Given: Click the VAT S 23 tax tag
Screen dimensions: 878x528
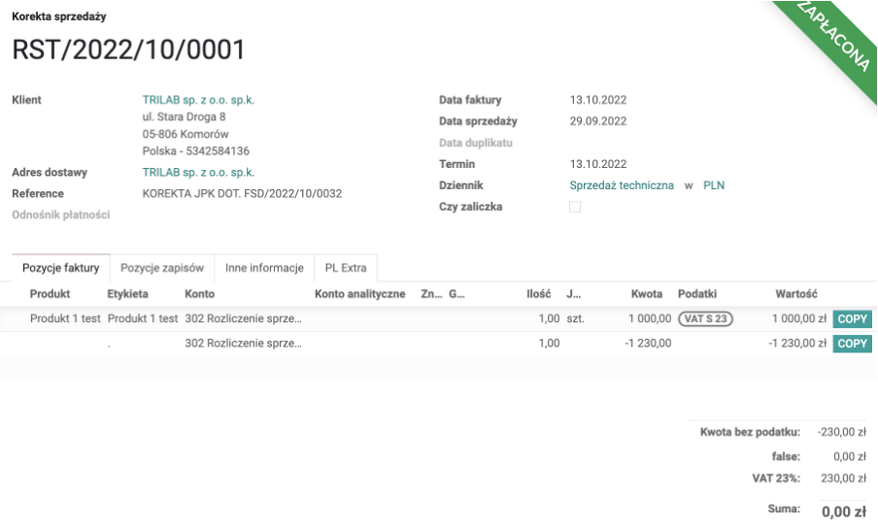Looking at the screenshot, I should point(705,318).
